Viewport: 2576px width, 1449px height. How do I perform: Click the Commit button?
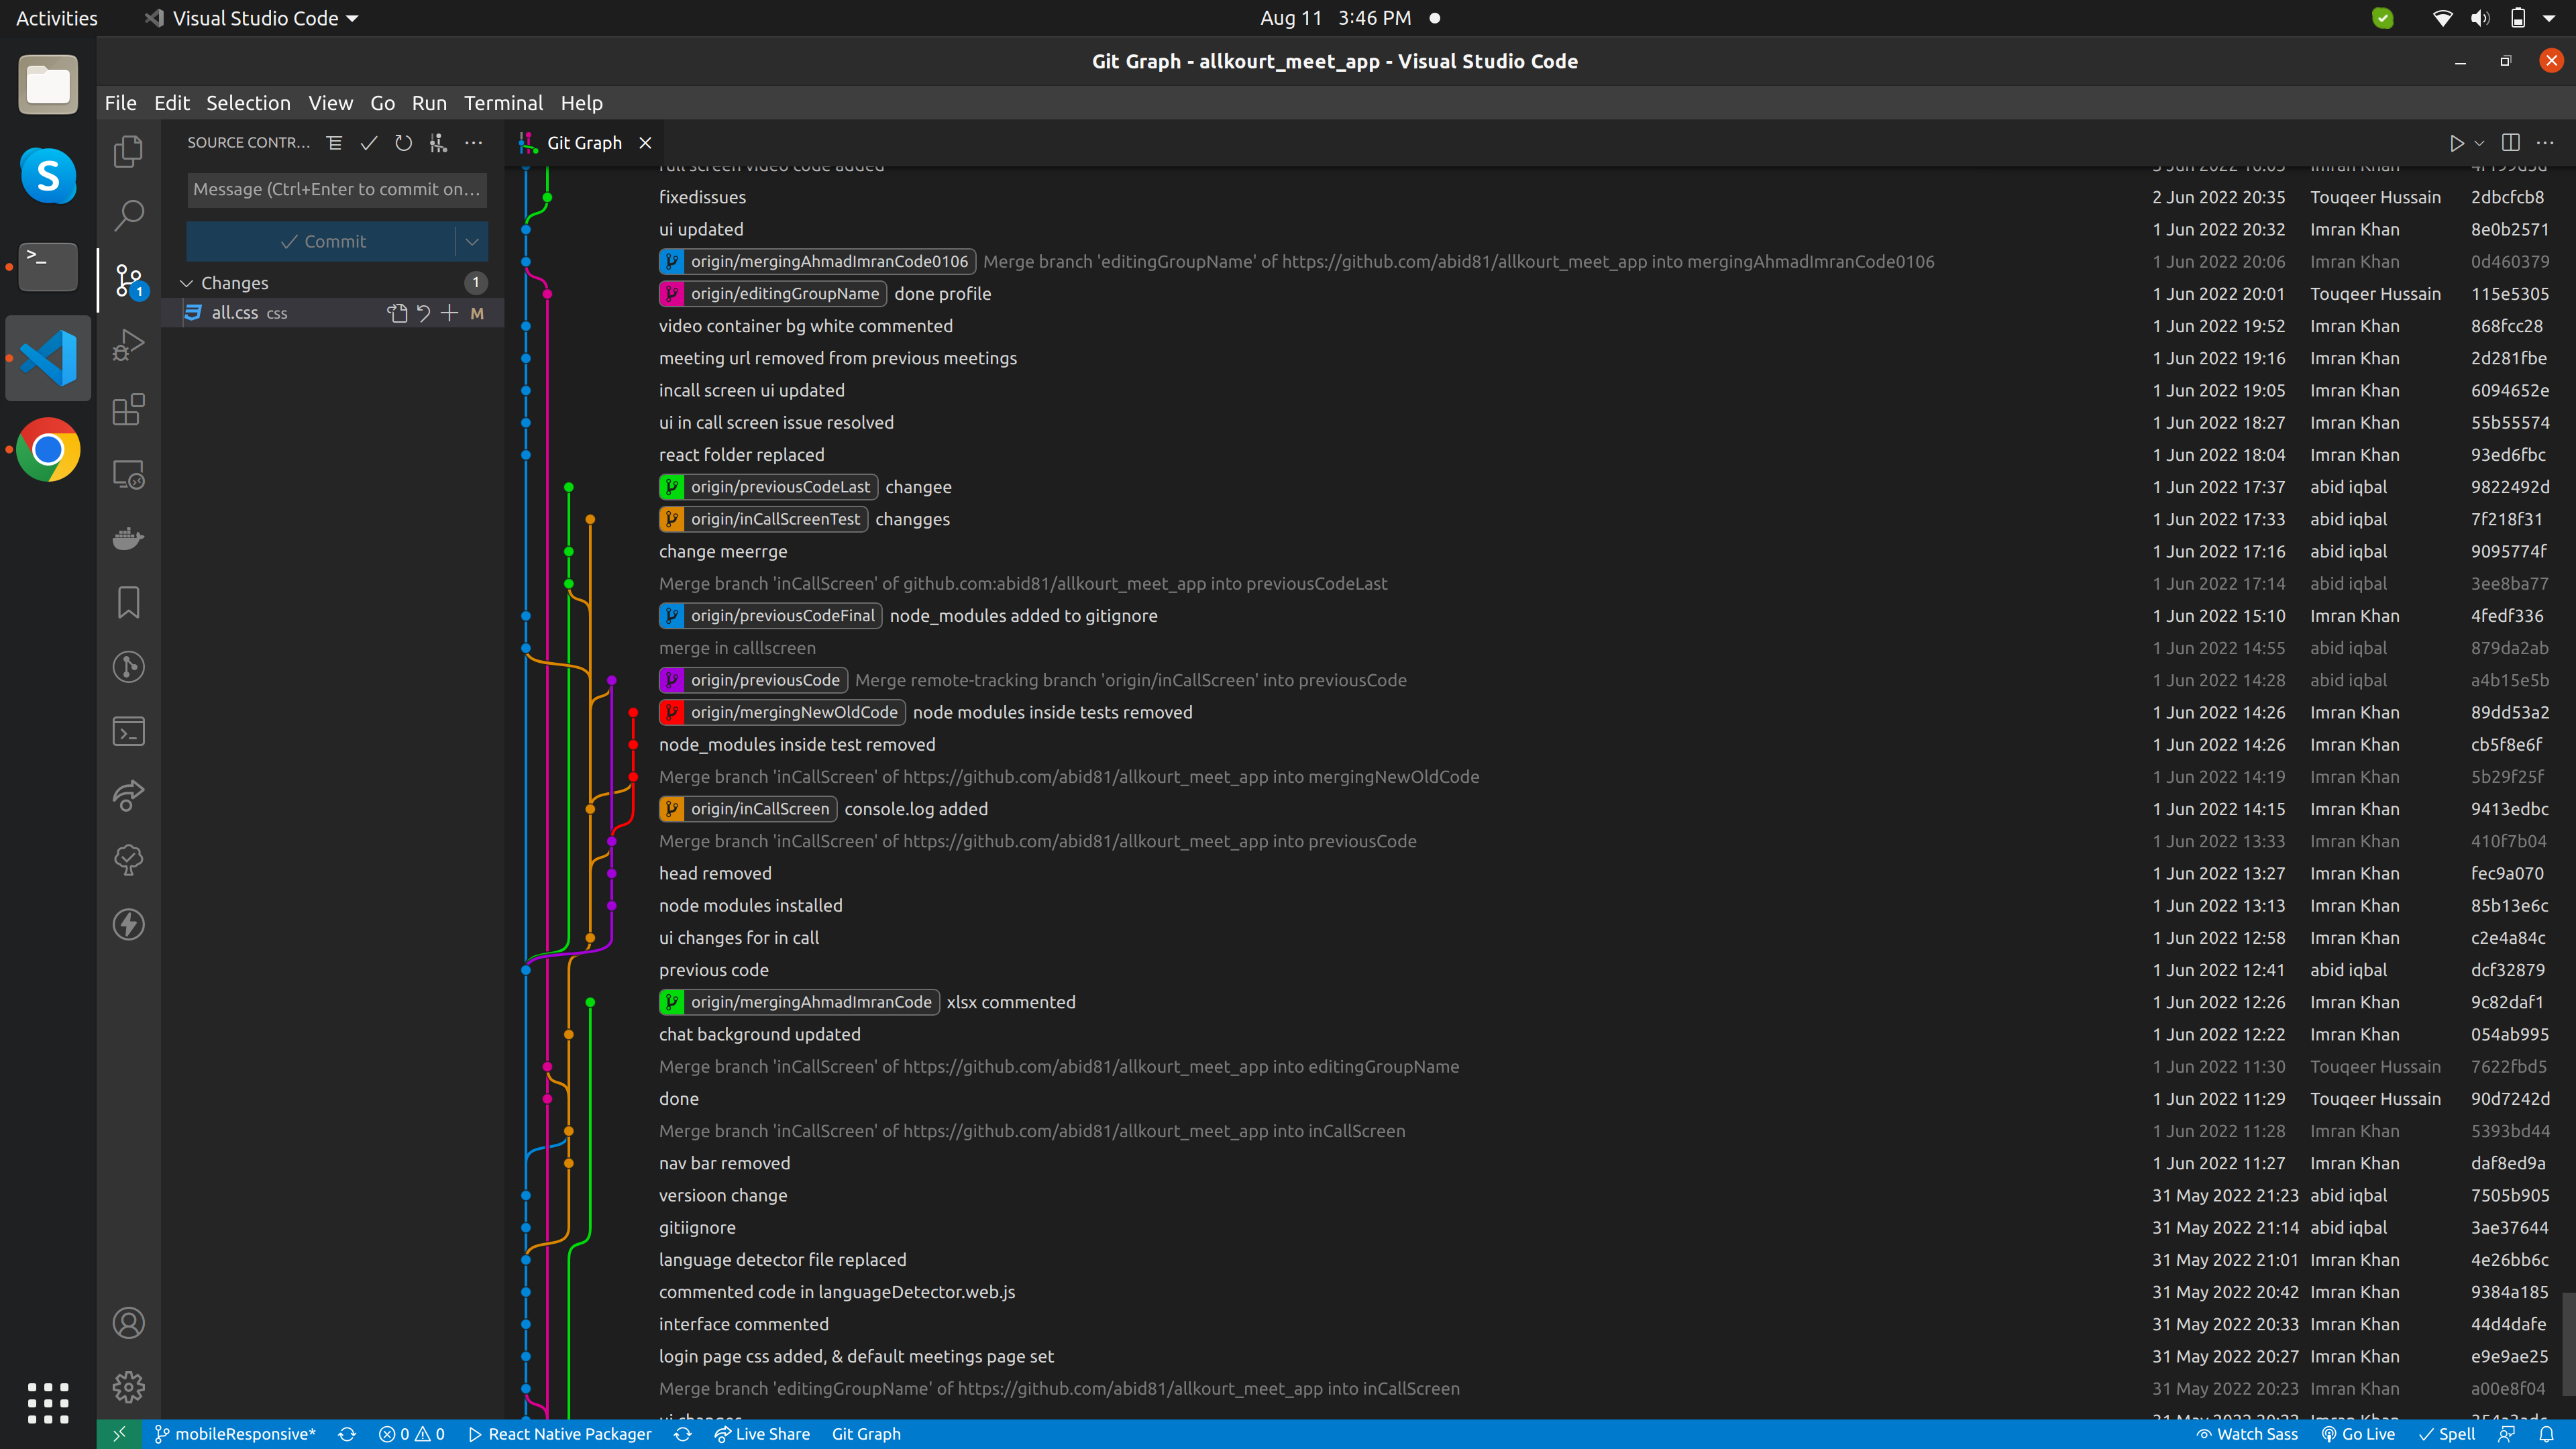coord(322,241)
